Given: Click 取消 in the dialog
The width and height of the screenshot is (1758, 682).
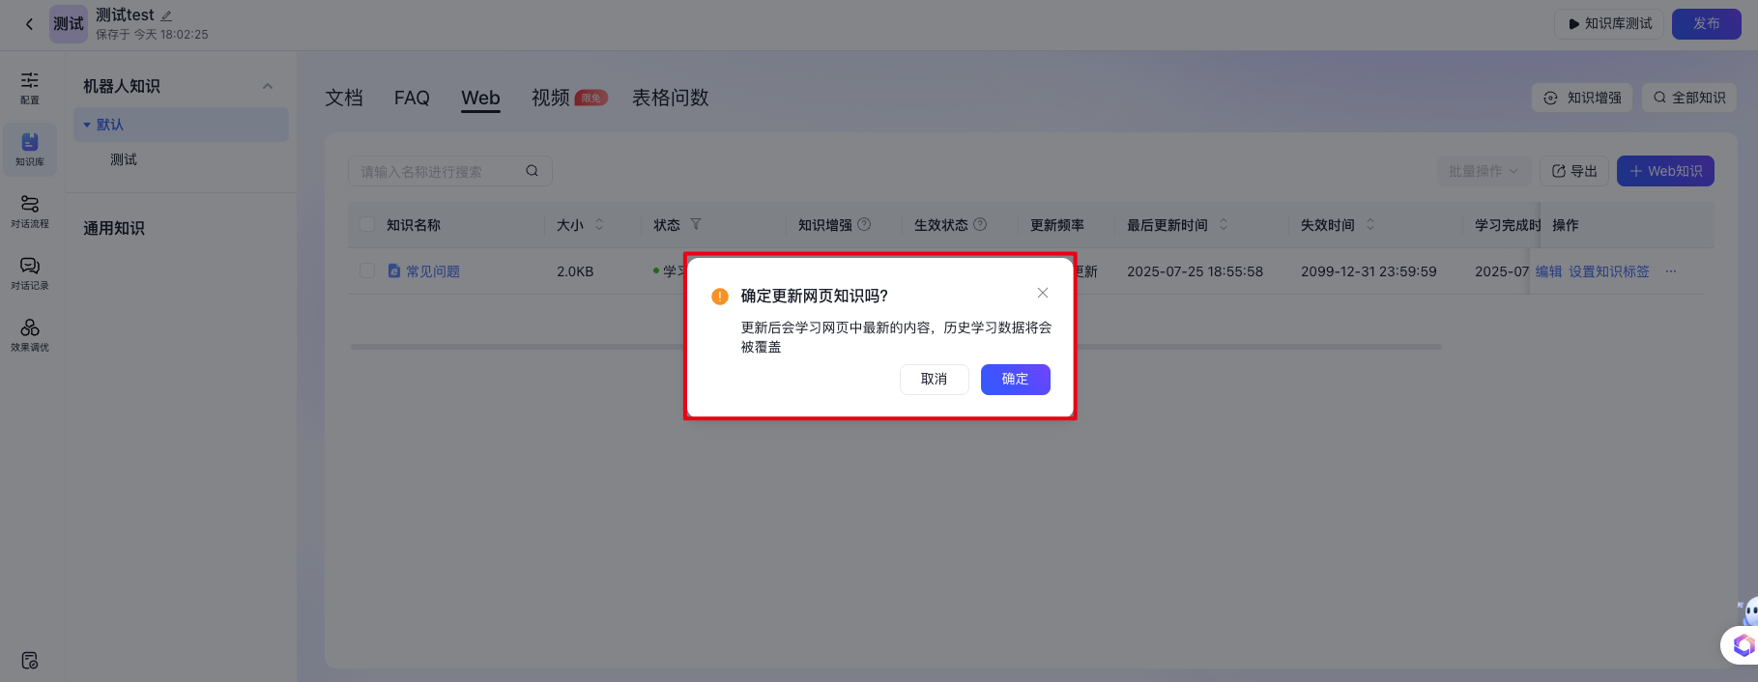Looking at the screenshot, I should [x=934, y=379].
